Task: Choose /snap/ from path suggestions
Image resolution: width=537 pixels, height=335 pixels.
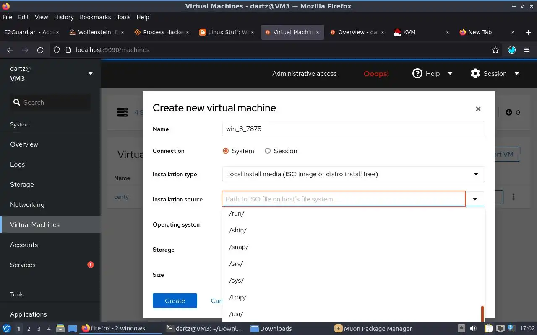Action: pyautogui.click(x=353, y=247)
